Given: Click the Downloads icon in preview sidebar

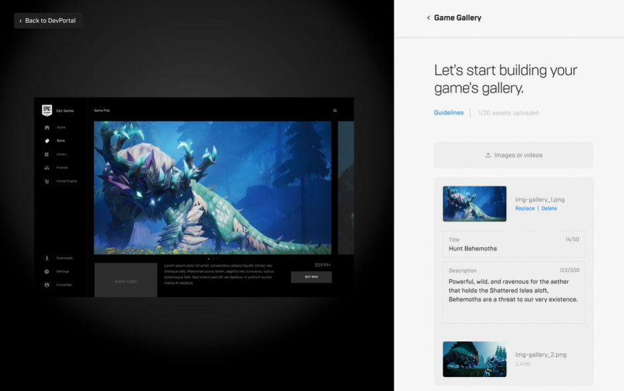Looking at the screenshot, I should (x=46, y=258).
